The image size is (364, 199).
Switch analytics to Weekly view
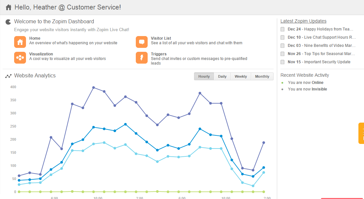[241, 76]
